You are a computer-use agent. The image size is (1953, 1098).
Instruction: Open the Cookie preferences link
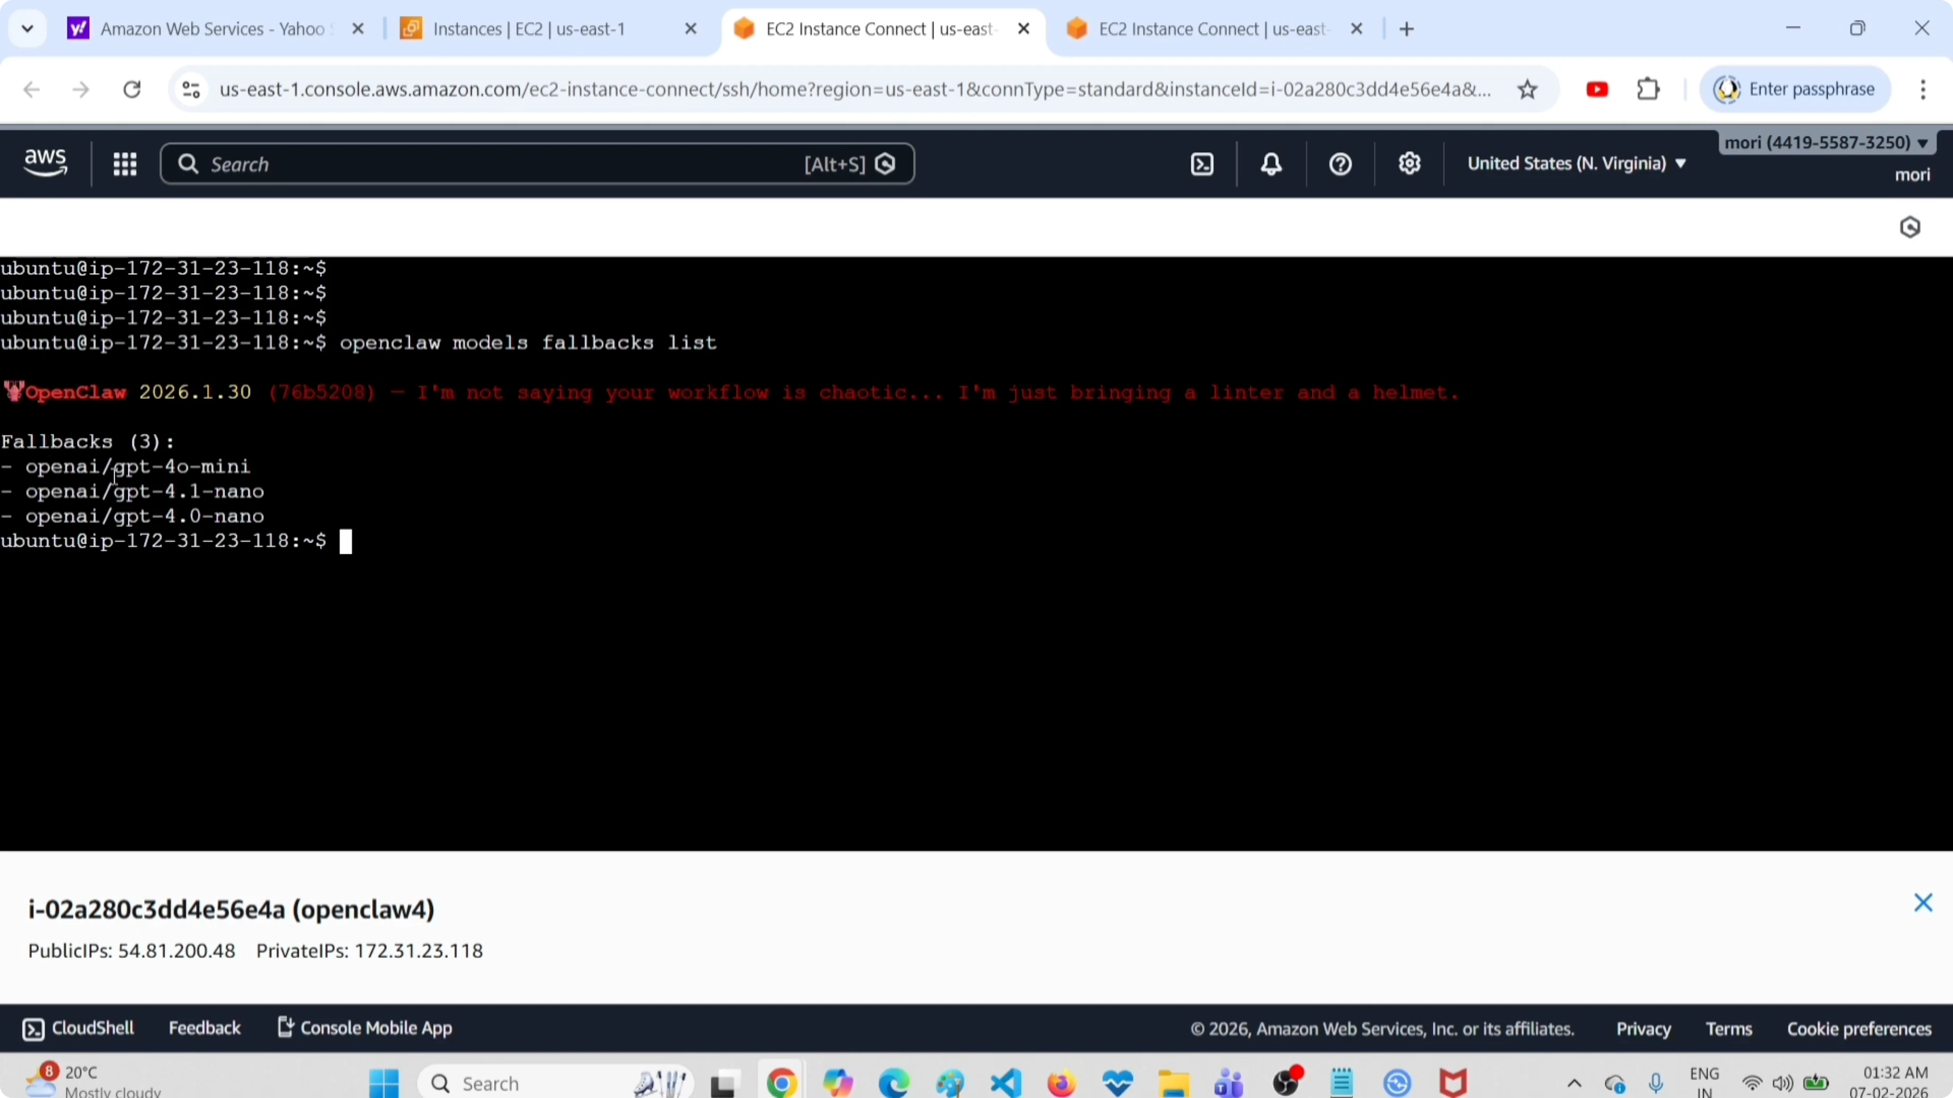(x=1858, y=1029)
